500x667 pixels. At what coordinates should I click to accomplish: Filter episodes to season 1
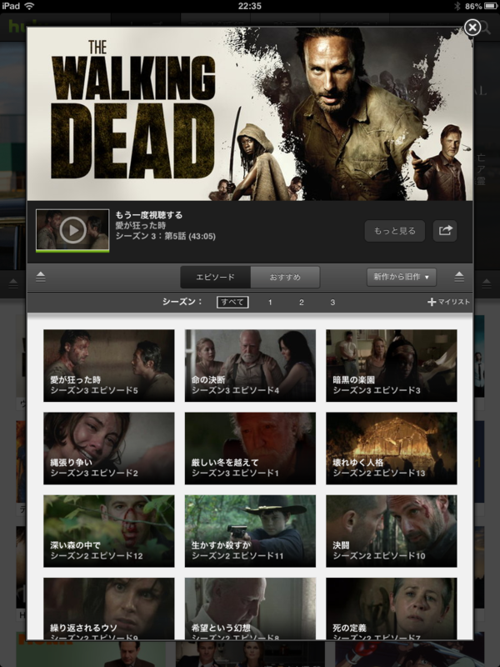click(x=270, y=303)
